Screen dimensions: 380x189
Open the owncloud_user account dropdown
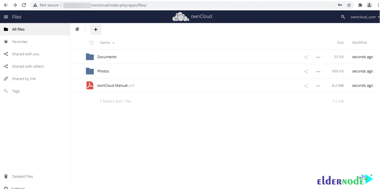point(365,17)
